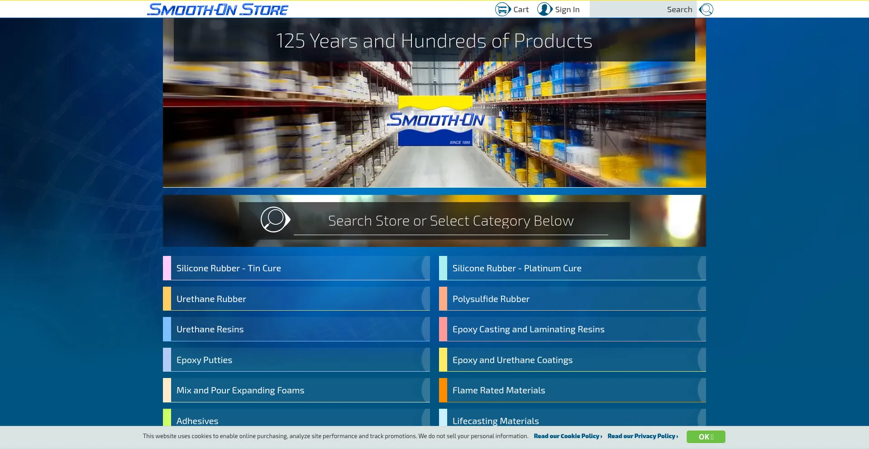Type in the header Search field
The image size is (869, 449).
[x=643, y=9]
